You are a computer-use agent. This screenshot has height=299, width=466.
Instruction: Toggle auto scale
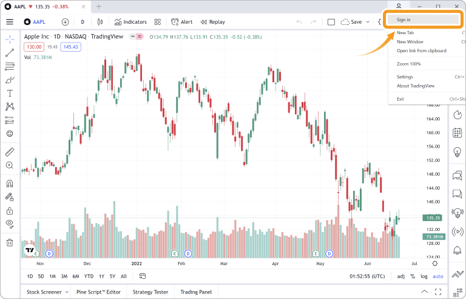437,277
